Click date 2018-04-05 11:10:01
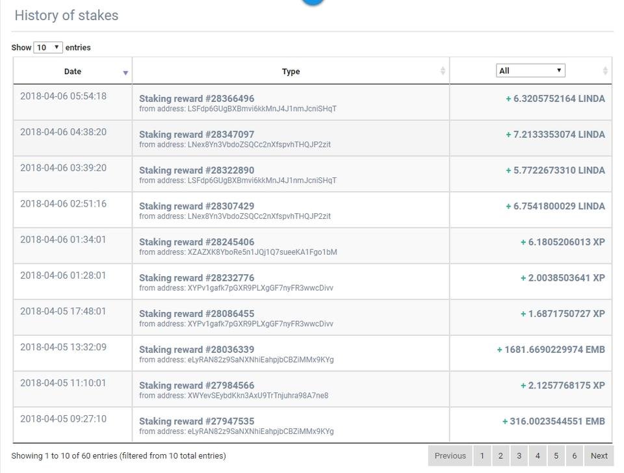The image size is (624, 473). [x=63, y=383]
